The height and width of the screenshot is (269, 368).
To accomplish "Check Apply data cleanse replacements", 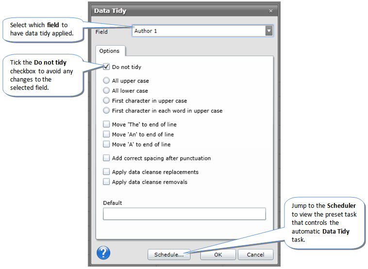I will pyautogui.click(x=107, y=172).
